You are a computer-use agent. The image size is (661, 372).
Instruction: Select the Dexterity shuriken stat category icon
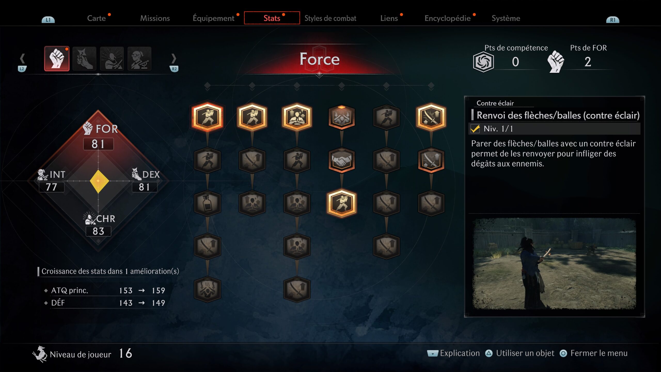click(84, 59)
